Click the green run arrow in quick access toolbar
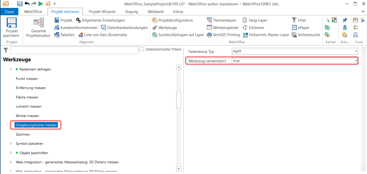 pyautogui.click(x=41, y=4)
